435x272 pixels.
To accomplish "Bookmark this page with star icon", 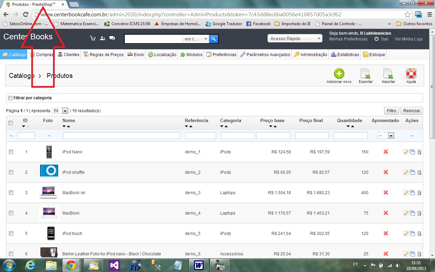I will click(407, 15).
